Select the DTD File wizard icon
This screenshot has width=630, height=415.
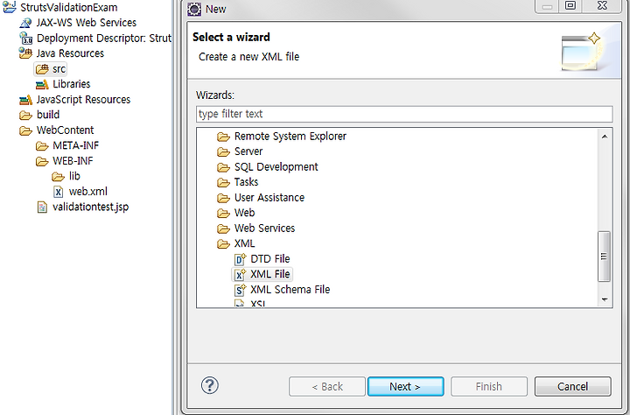pyautogui.click(x=241, y=259)
